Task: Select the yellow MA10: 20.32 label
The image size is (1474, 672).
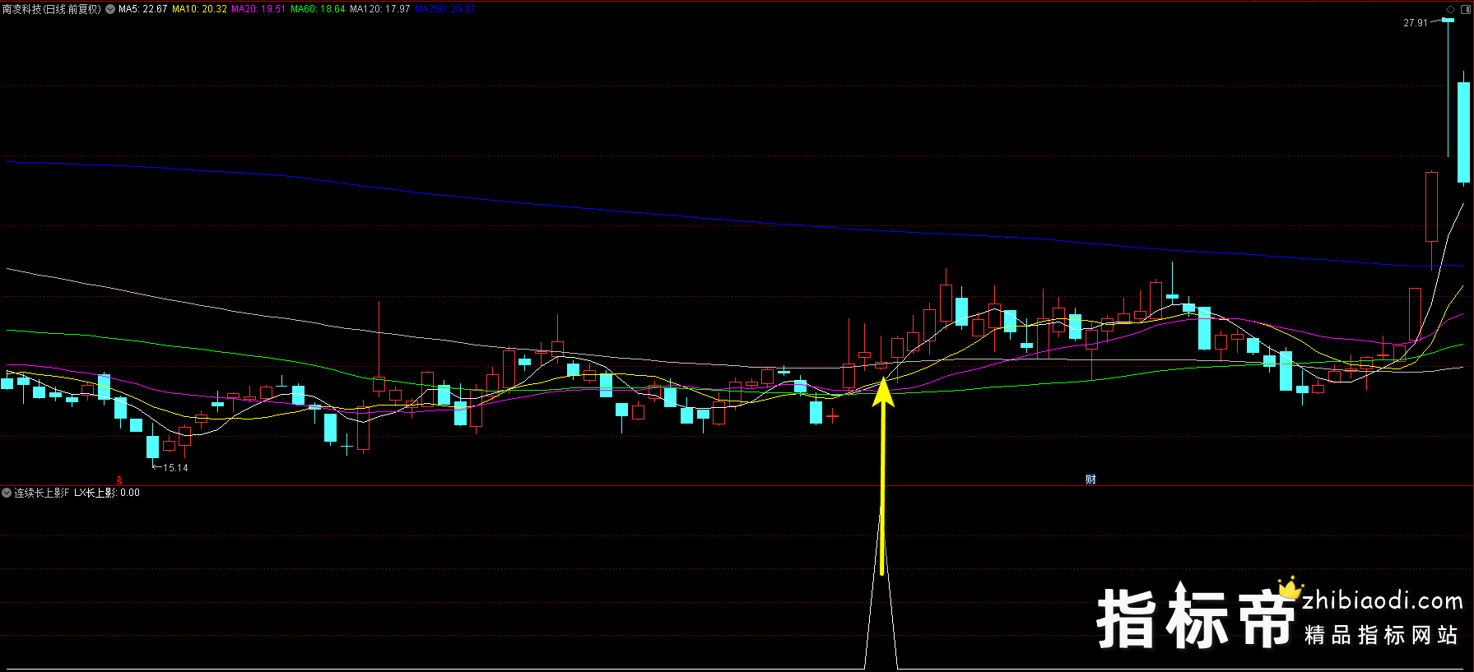Action: pos(199,9)
